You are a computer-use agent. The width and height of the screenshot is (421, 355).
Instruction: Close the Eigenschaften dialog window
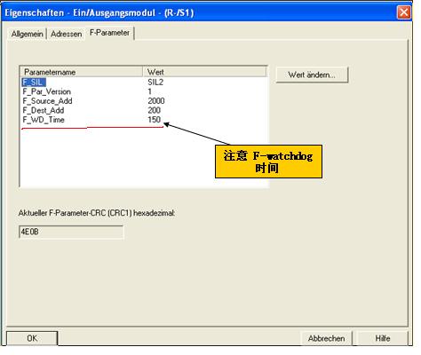[404, 12]
